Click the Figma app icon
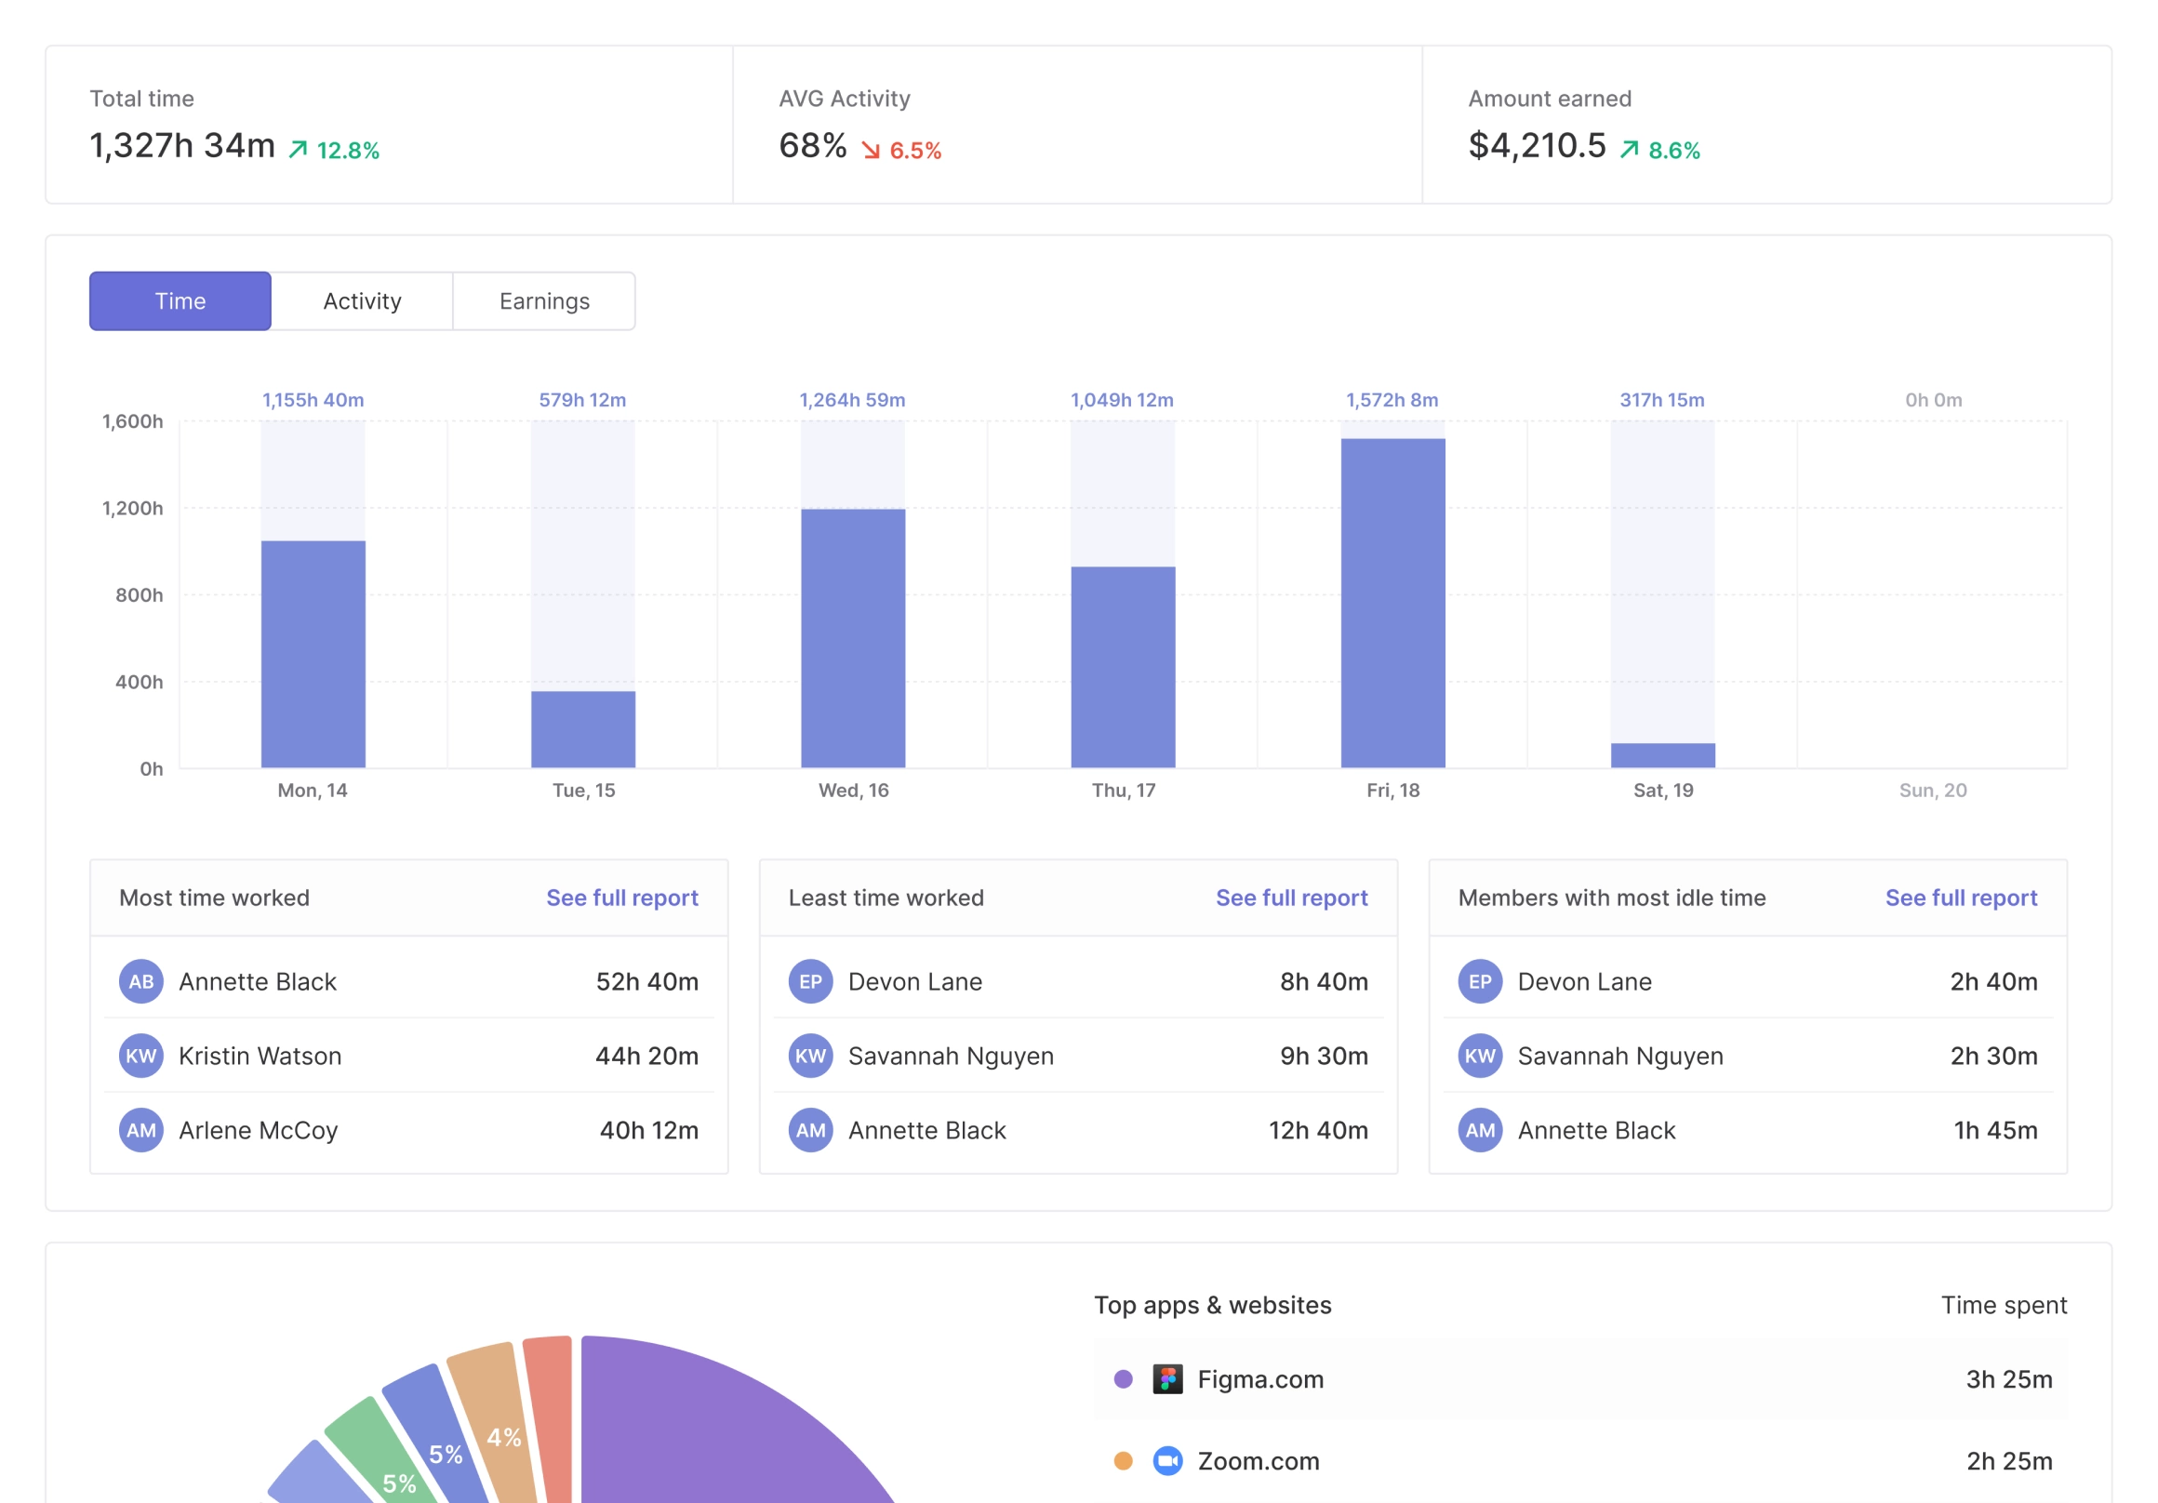The width and height of the screenshot is (2158, 1503). [1167, 1379]
